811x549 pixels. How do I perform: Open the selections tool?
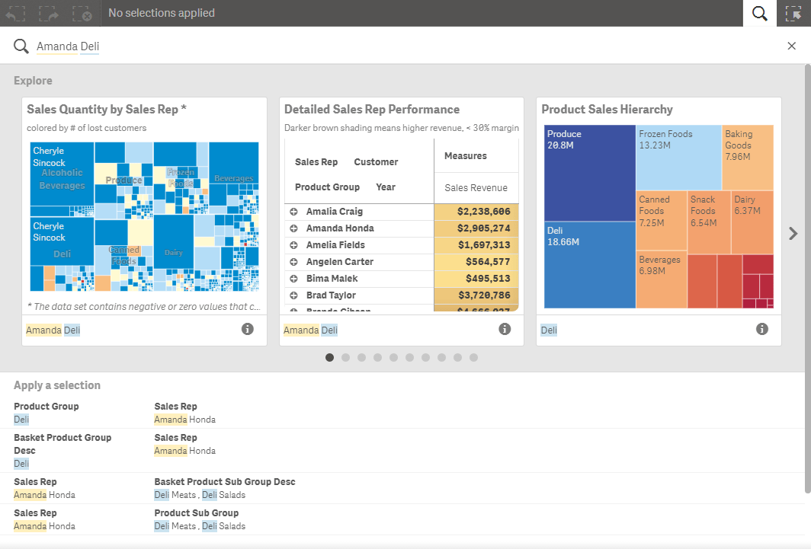click(x=794, y=13)
